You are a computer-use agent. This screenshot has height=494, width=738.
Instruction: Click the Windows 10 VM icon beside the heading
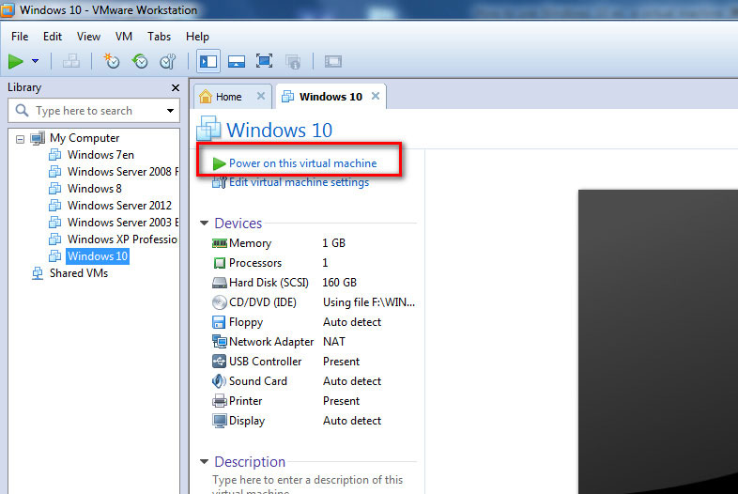pyautogui.click(x=208, y=129)
